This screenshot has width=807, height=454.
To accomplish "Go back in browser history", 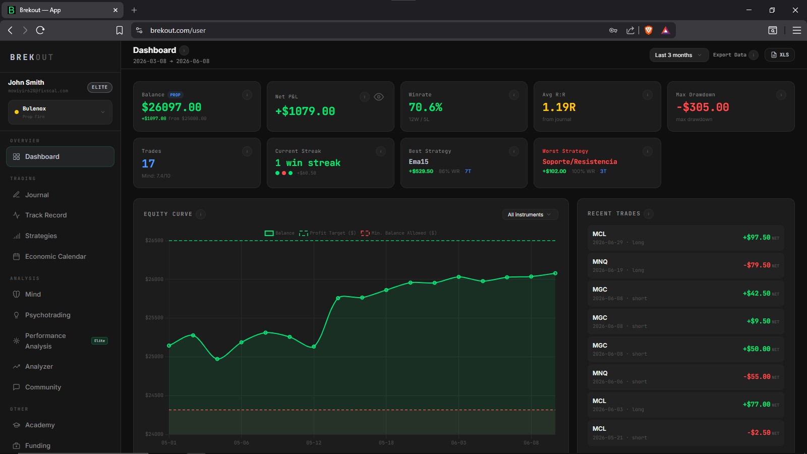I will click(10, 30).
